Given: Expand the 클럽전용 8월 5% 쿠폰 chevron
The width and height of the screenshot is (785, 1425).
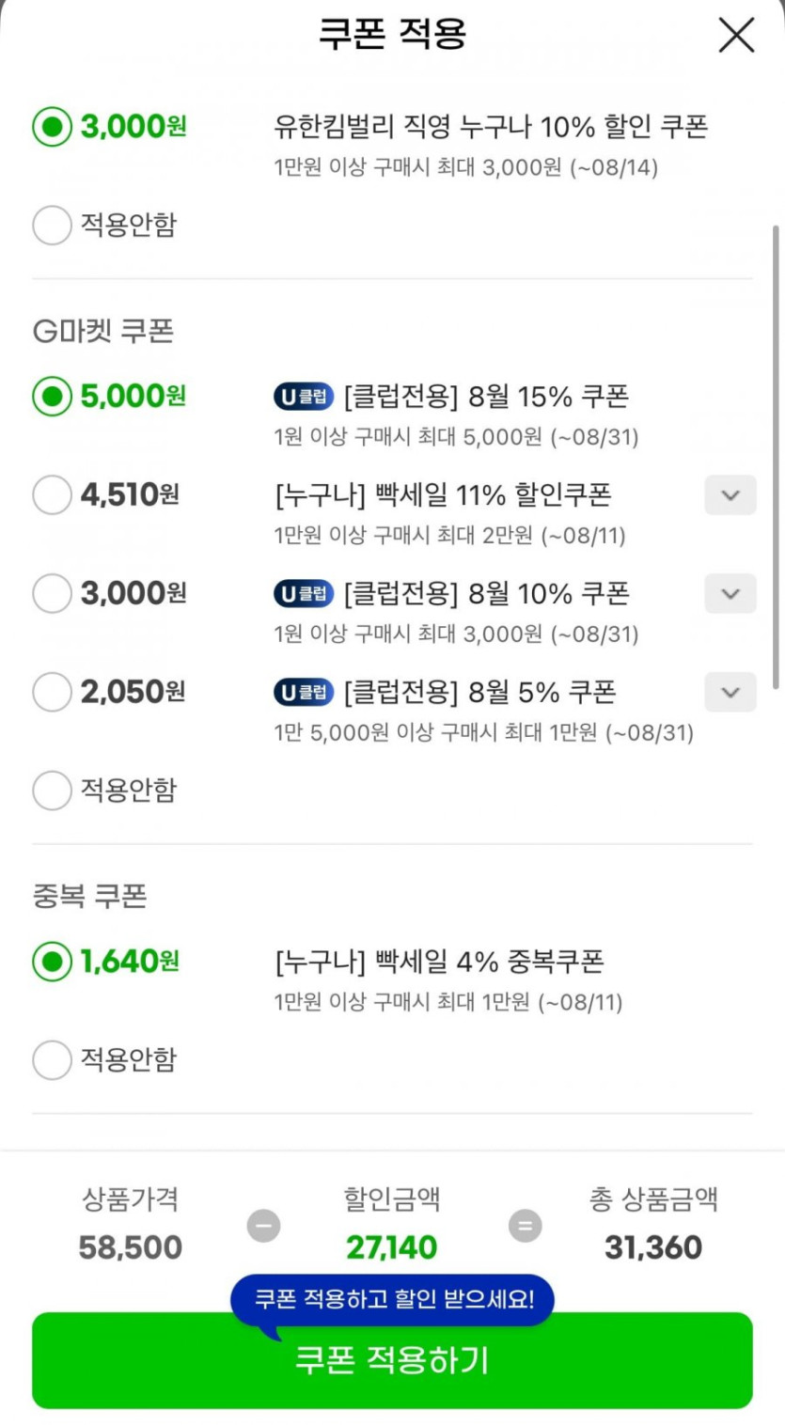Looking at the screenshot, I should click(x=730, y=693).
